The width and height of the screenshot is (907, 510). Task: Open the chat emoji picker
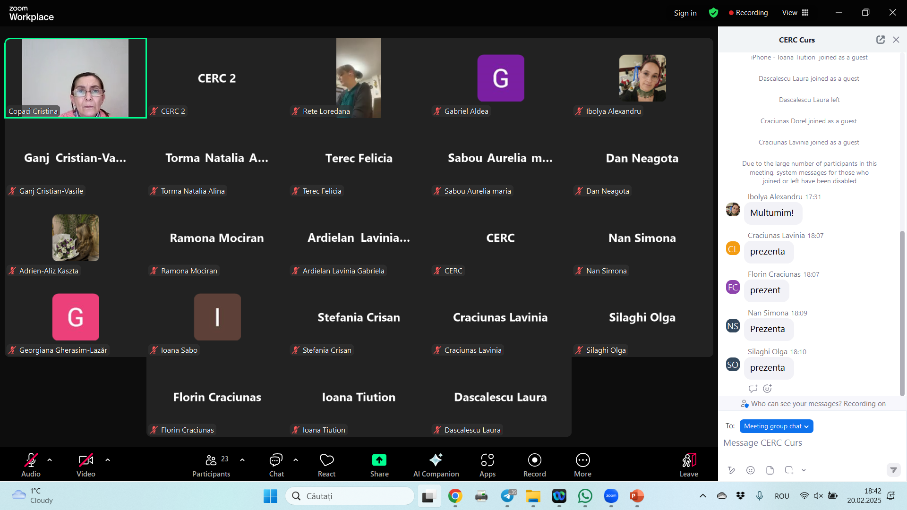[x=750, y=470]
